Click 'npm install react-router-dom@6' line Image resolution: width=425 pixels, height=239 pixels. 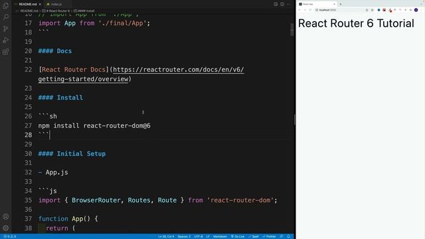[x=94, y=125]
